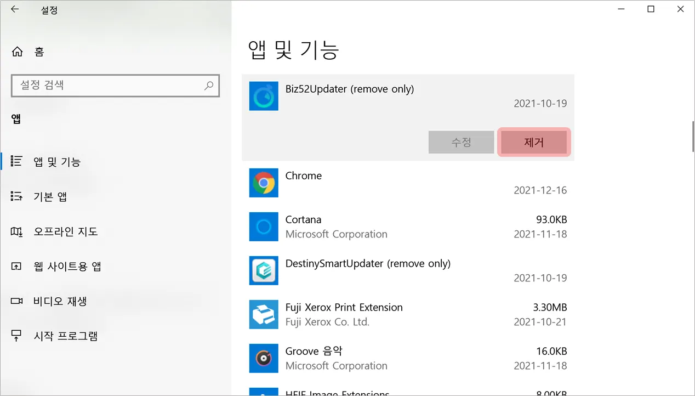The height and width of the screenshot is (396, 695).
Task: Select the Chrome list entry
Action: pos(408,183)
